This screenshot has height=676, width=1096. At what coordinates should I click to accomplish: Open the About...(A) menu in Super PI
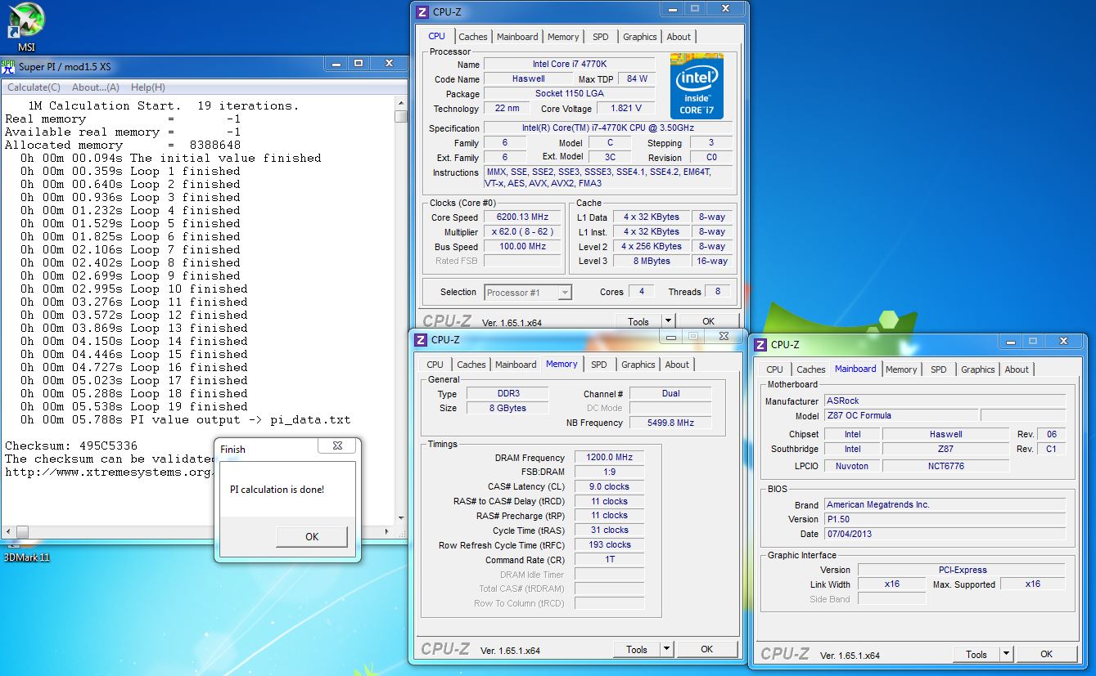click(96, 87)
